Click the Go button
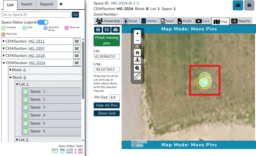This screenshot has width=256, height=156. point(76,14)
